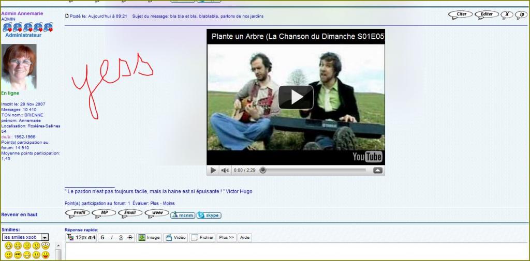Click the small play icon in player bar
The height and width of the screenshot is (261, 530).
point(213,170)
